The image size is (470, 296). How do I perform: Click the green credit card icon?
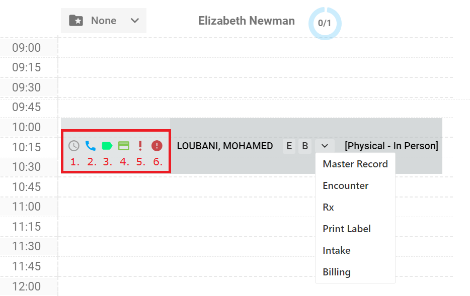(x=123, y=146)
